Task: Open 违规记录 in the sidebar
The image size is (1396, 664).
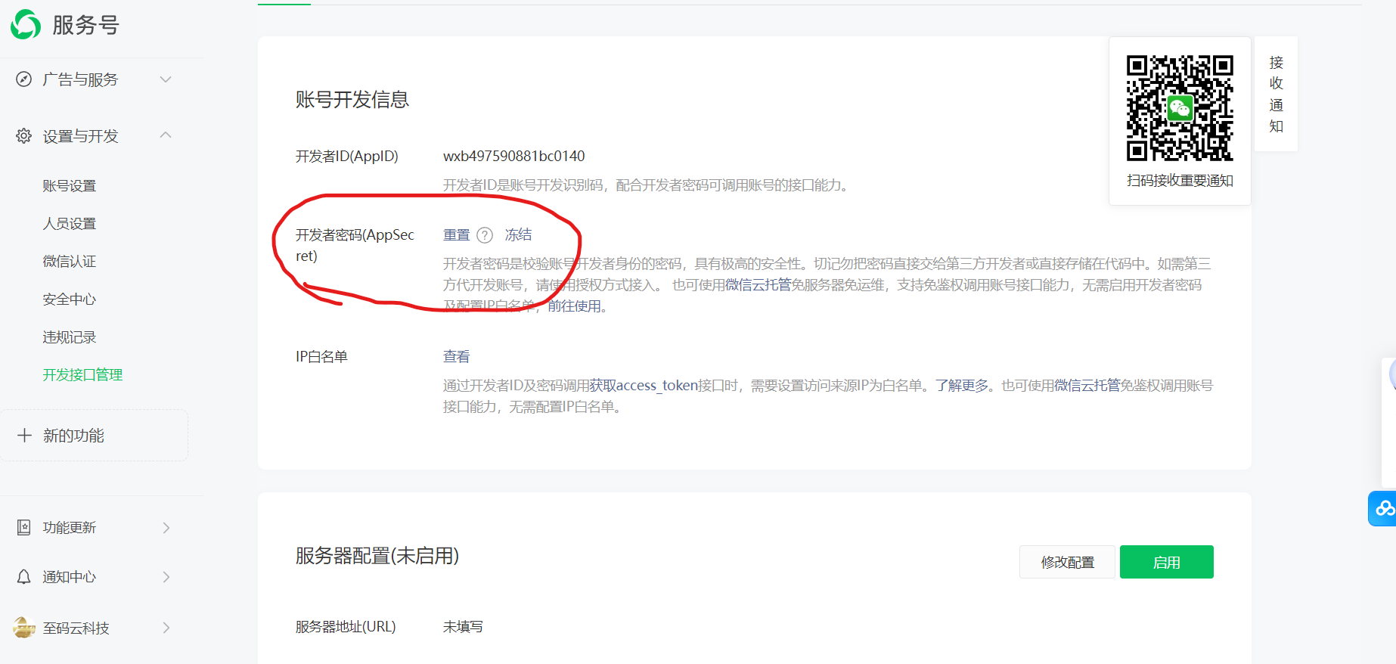Action: pyautogui.click(x=70, y=337)
